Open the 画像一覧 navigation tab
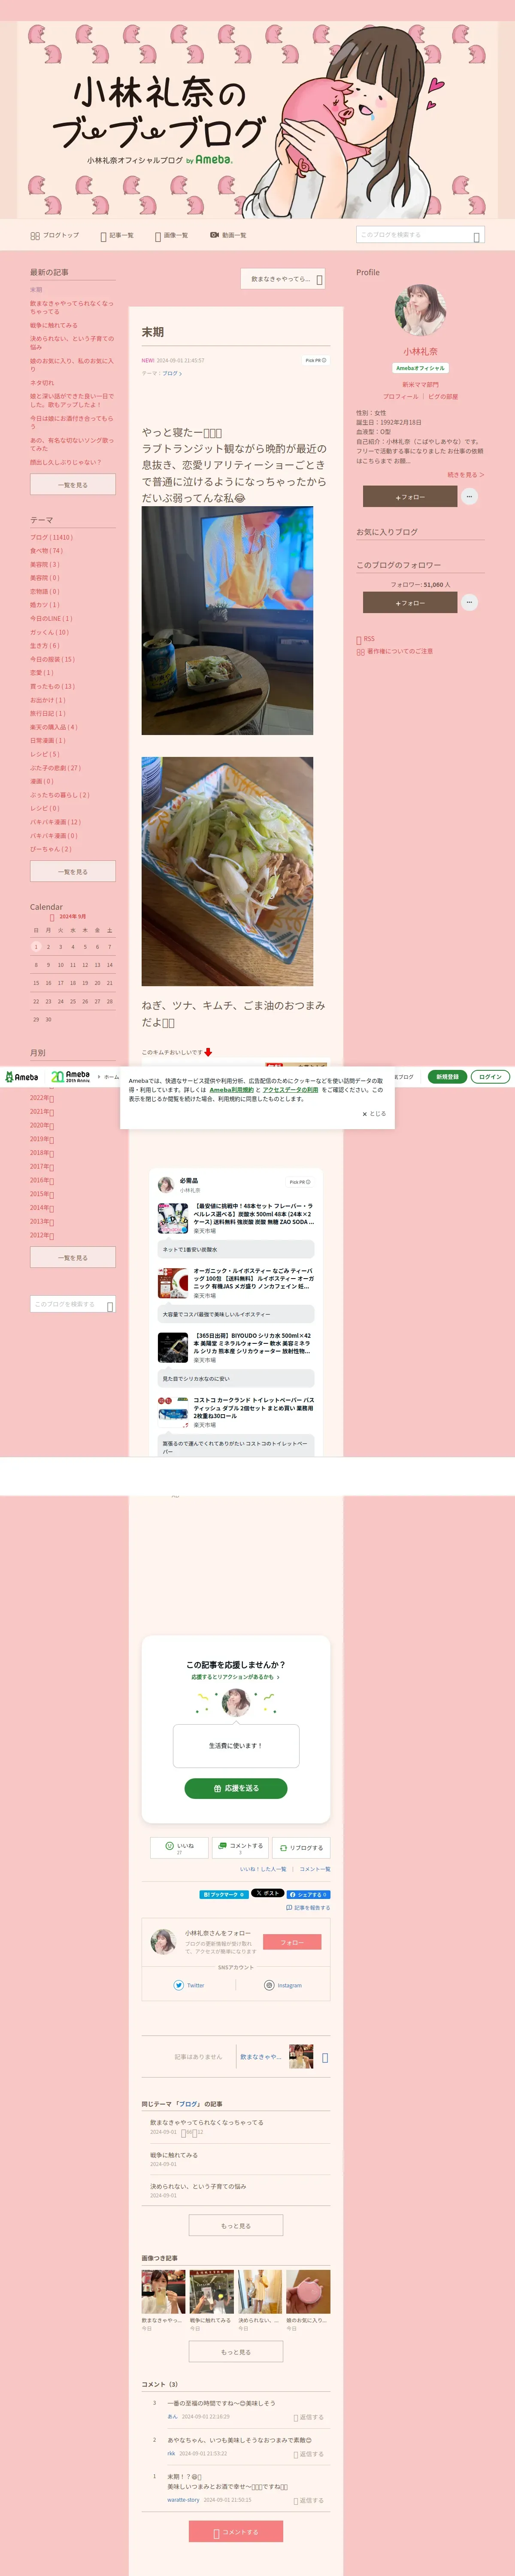The image size is (515, 2576). coord(171,235)
